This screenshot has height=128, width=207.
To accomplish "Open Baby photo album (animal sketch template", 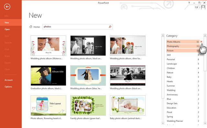I will click(x=128, y=105).
